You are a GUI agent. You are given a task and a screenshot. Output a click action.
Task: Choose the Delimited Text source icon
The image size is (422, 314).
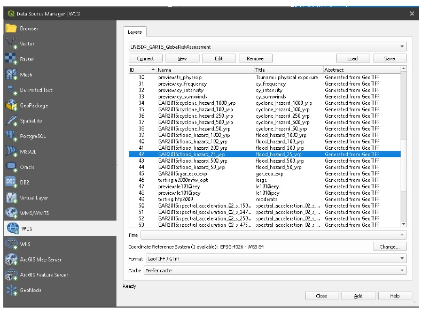point(11,90)
